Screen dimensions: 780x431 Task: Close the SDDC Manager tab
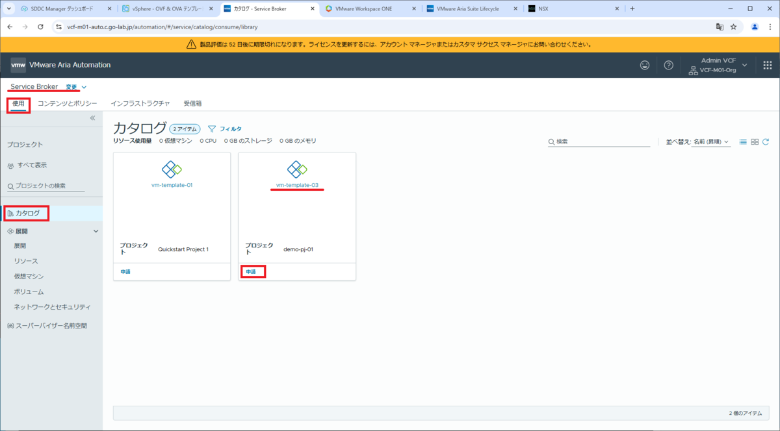point(109,9)
